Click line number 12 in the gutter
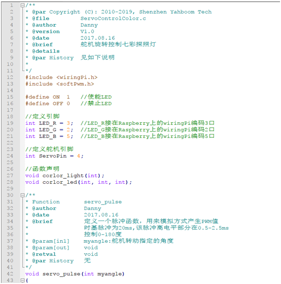 click(x=10, y=78)
